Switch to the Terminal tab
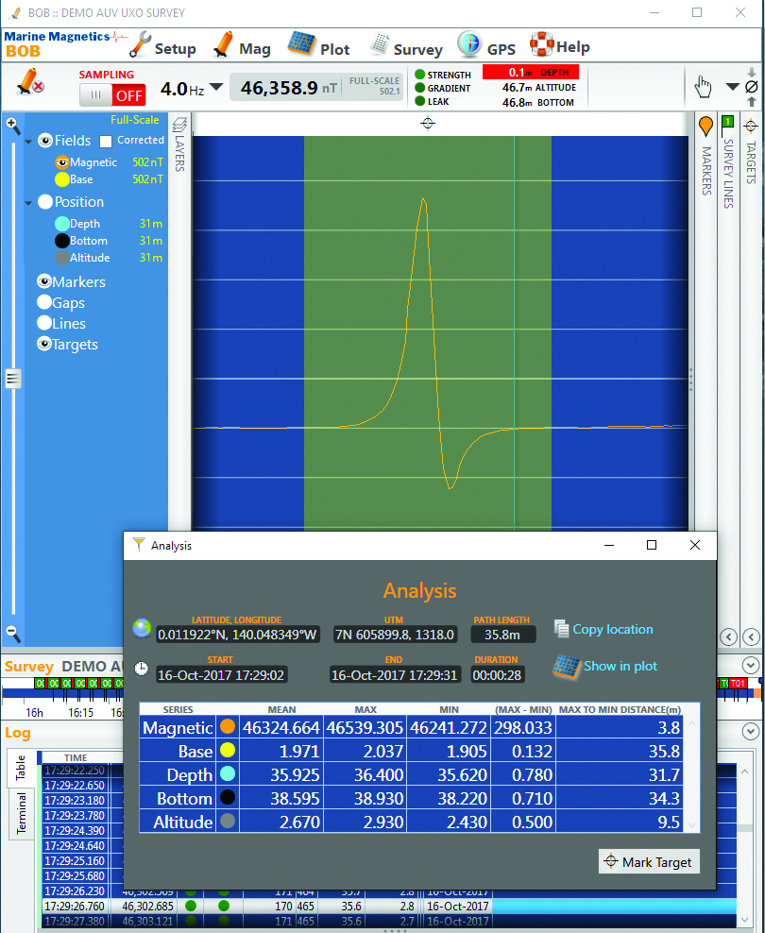 pos(21,813)
